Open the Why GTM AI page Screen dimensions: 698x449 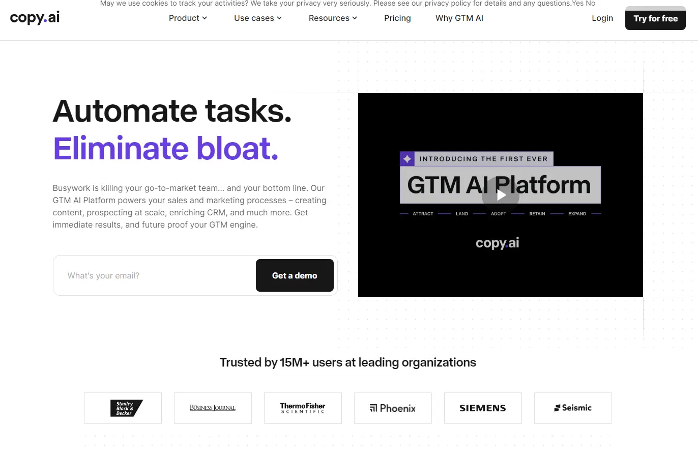click(x=459, y=18)
